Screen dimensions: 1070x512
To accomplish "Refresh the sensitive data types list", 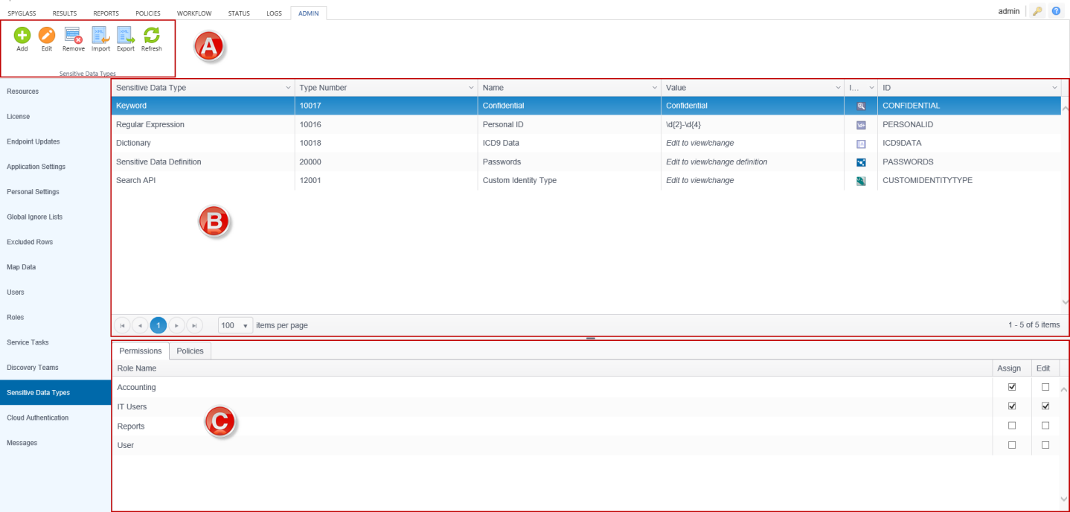I will (x=152, y=35).
